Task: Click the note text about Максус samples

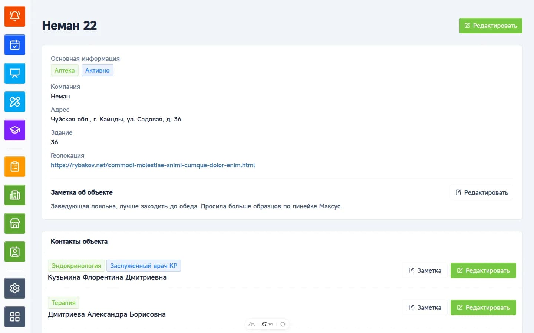Action: (x=197, y=206)
